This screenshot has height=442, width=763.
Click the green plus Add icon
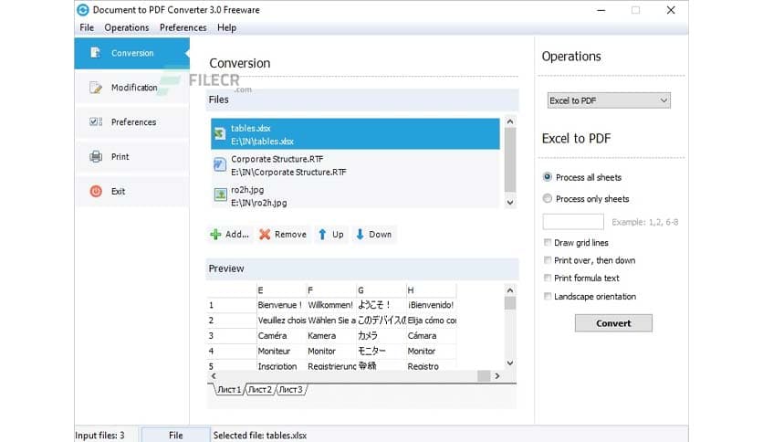point(215,235)
